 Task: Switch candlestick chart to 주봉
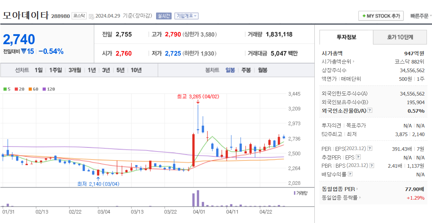point(246,70)
